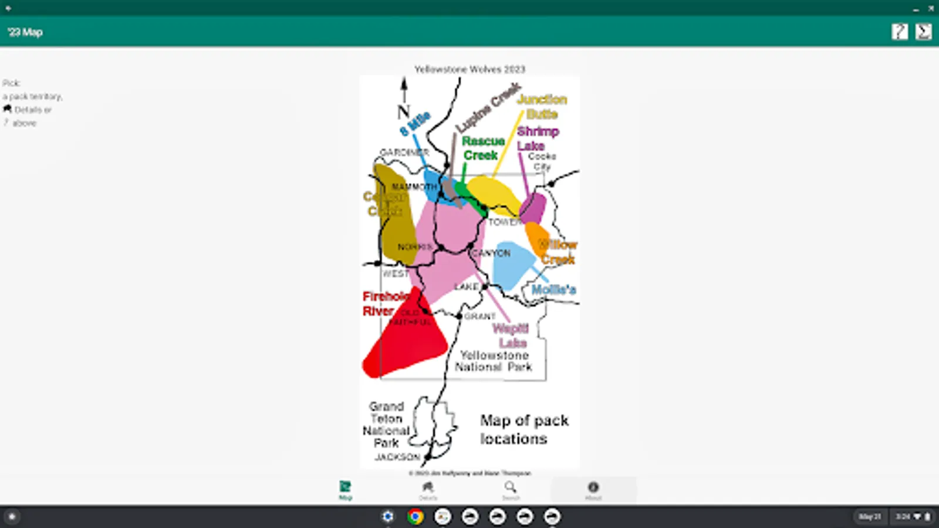Click the "GARDINER" town label
This screenshot has height=528, width=939.
coord(404,152)
